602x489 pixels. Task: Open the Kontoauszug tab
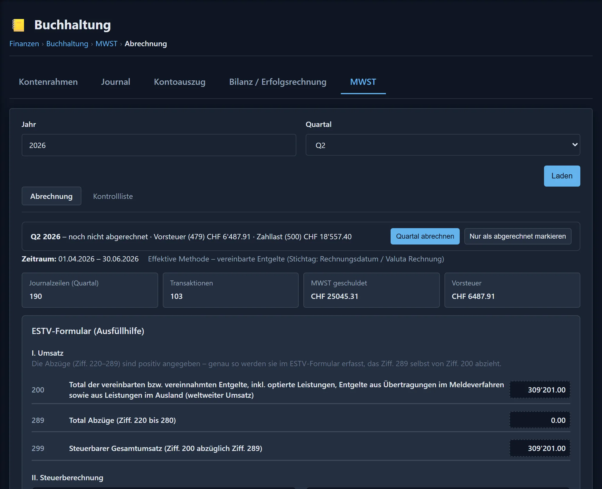tap(179, 82)
